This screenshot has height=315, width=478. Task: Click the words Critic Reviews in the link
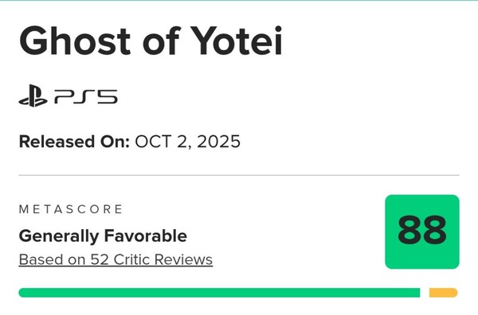pos(163,259)
